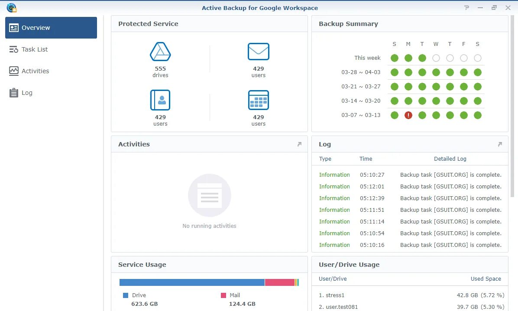518x311 pixels.
Task: Click the 'No running activities' message
Action: pyautogui.click(x=210, y=226)
